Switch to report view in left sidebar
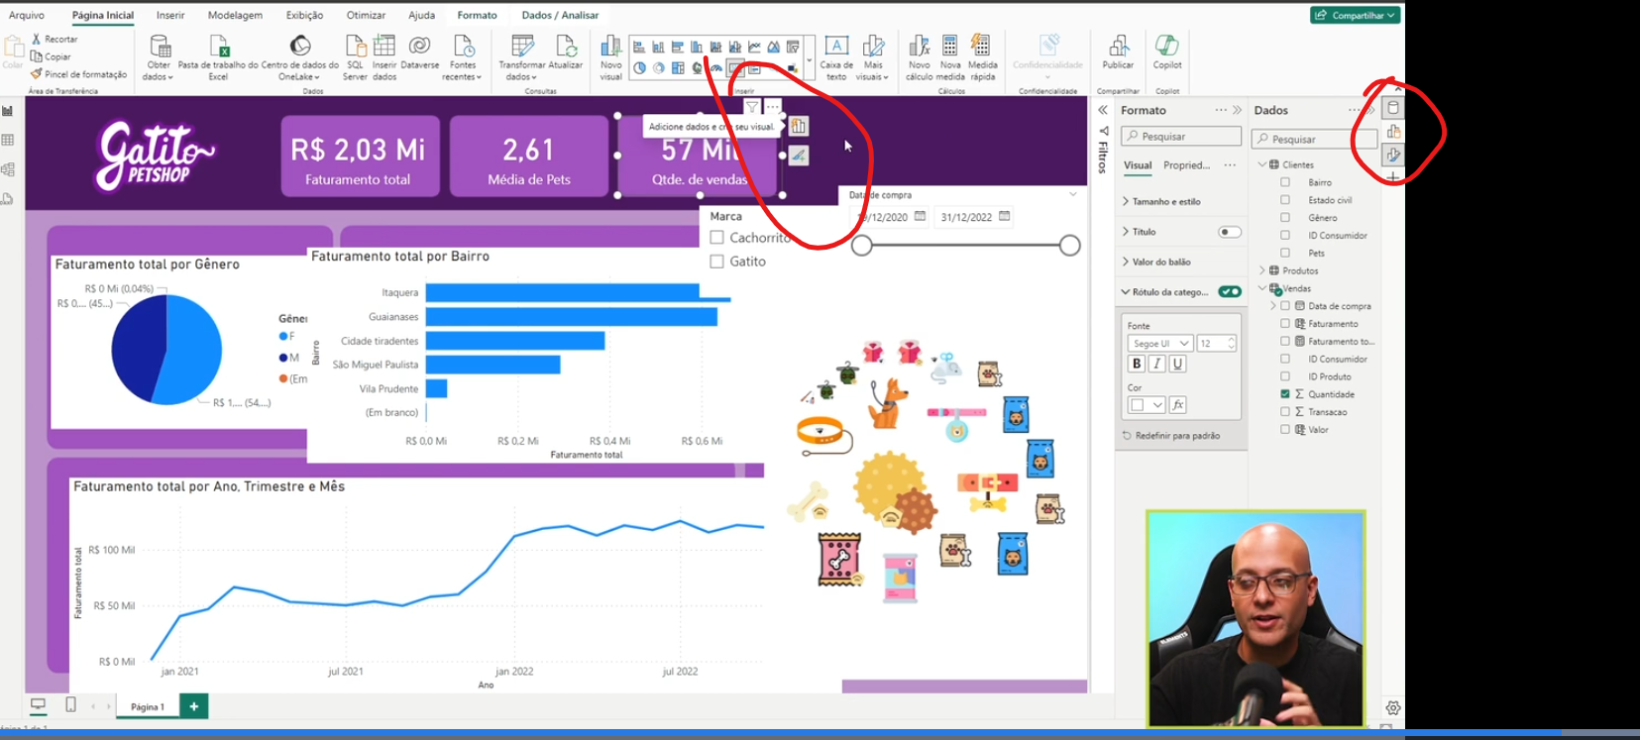This screenshot has height=740, width=1640. [x=8, y=111]
